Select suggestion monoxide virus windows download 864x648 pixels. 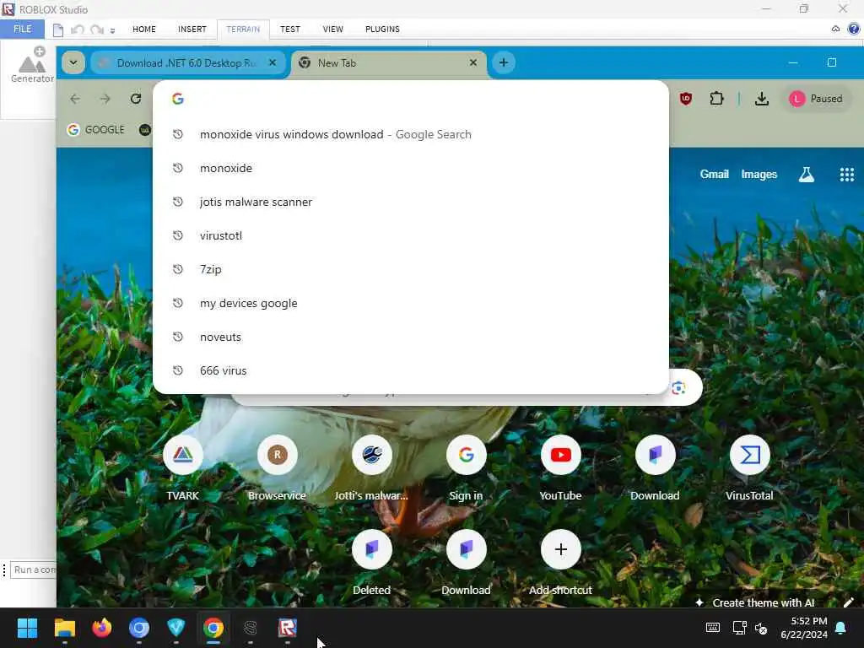(x=411, y=134)
